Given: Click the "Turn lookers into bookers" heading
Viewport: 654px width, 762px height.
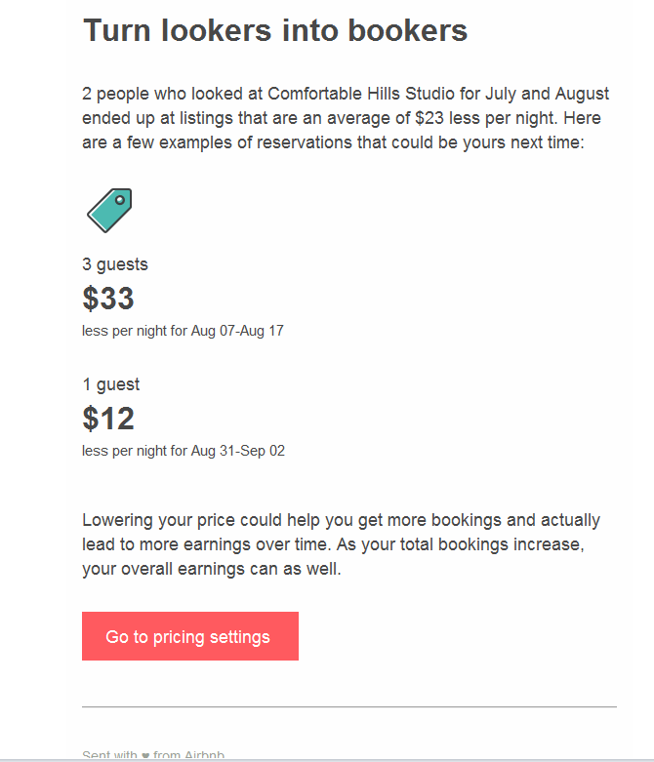Looking at the screenshot, I should point(275,30).
